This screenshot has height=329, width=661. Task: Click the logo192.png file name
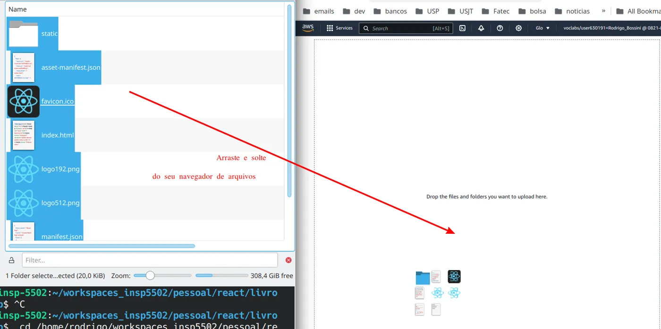tap(60, 169)
